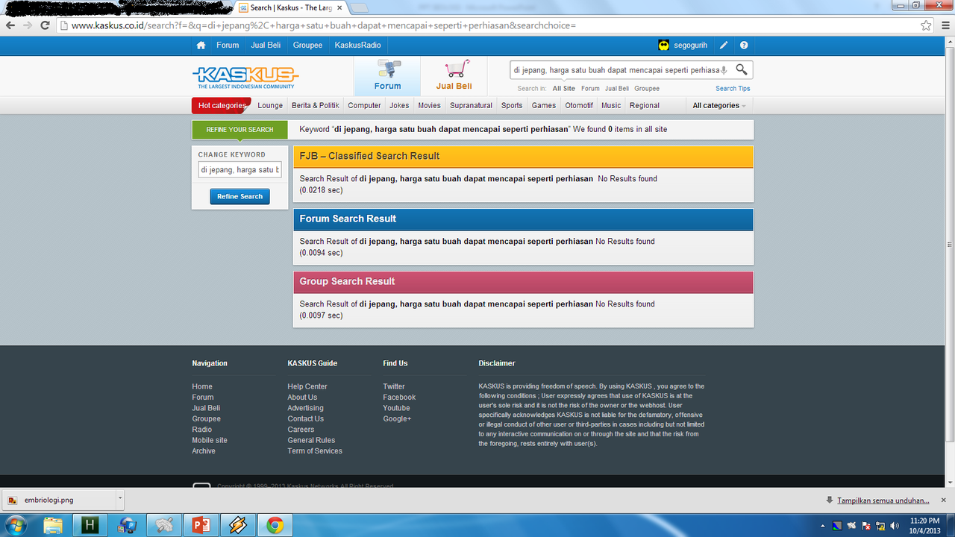
Task: Activate the voice search microphone icon
Action: click(724, 70)
